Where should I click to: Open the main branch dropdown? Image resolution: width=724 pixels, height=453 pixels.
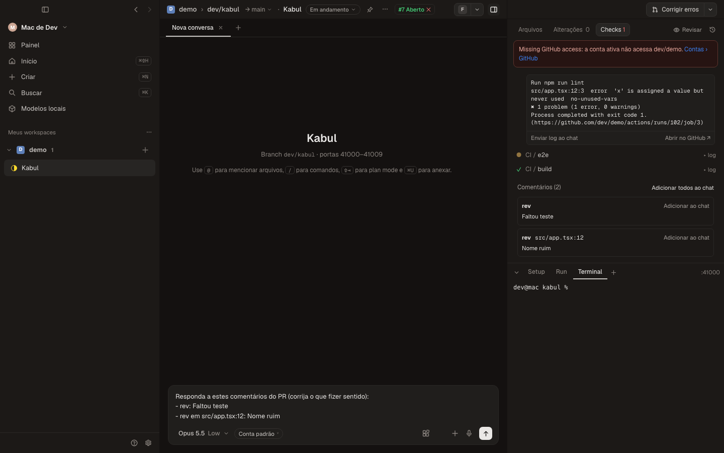click(258, 10)
